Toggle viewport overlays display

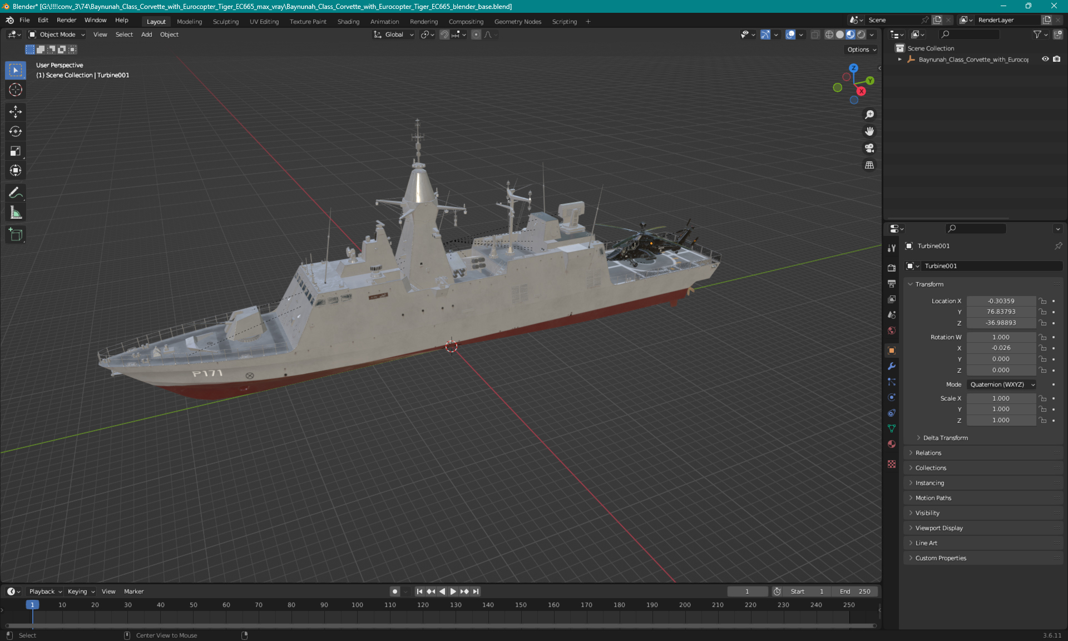pyautogui.click(x=790, y=34)
